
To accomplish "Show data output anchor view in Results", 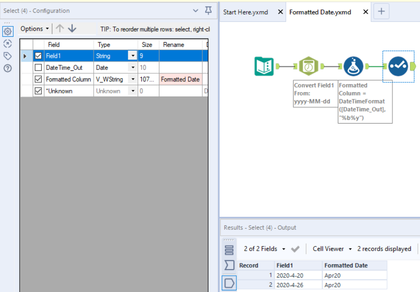I will (x=229, y=283).
